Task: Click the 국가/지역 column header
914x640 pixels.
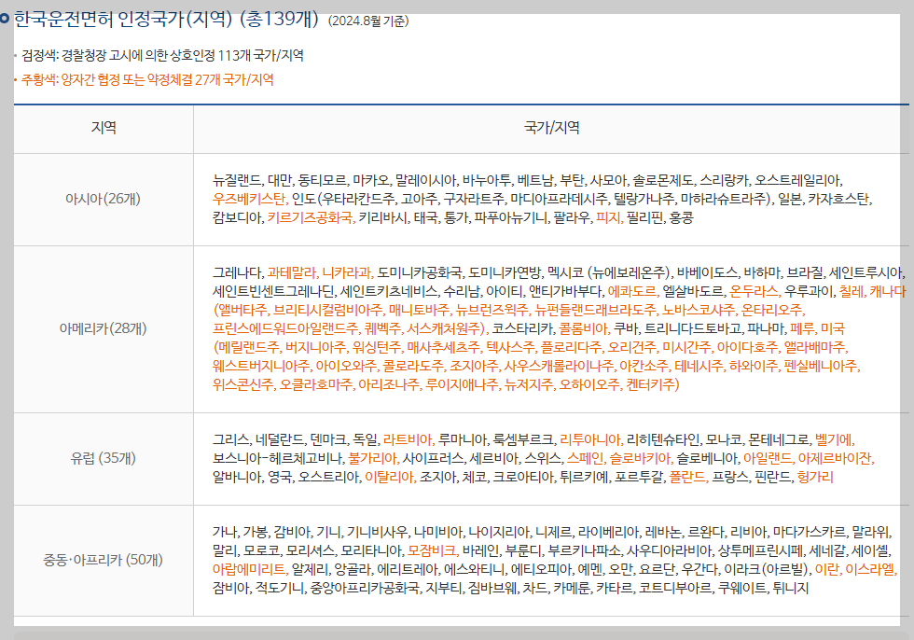Action: pos(550,130)
